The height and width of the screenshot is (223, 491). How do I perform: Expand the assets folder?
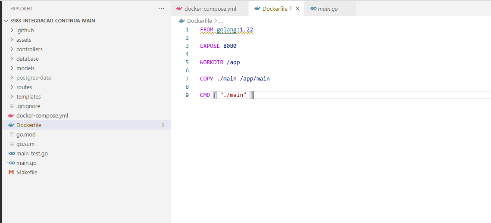click(12, 40)
